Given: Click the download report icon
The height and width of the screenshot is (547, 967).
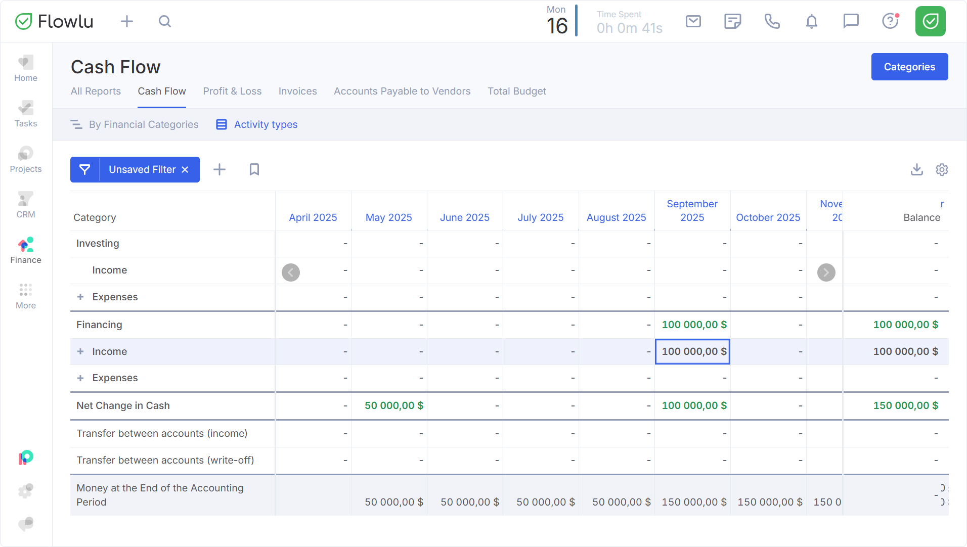Looking at the screenshot, I should click(x=916, y=169).
